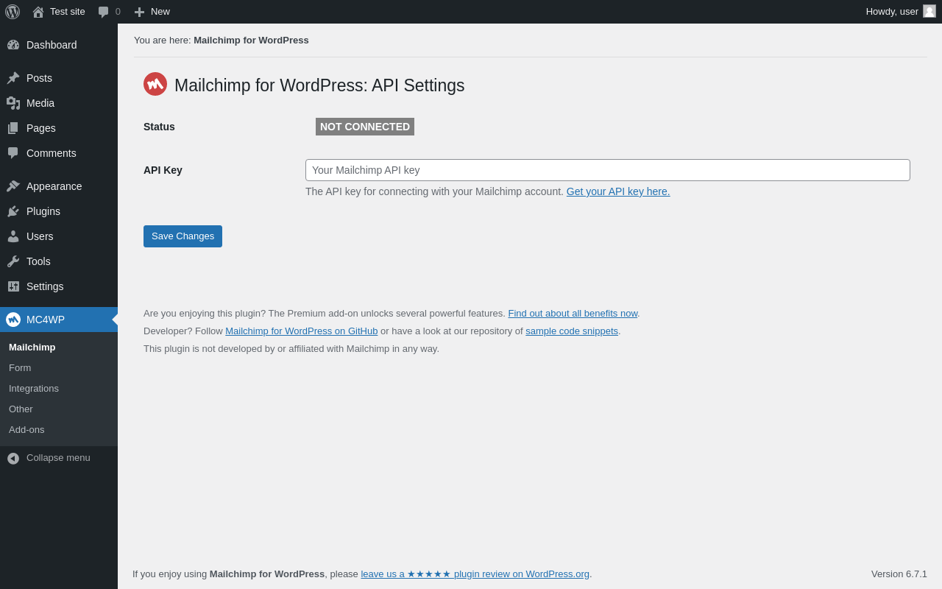The width and height of the screenshot is (942, 589).
Task: Click the user avatar in admin bar
Action: [929, 12]
